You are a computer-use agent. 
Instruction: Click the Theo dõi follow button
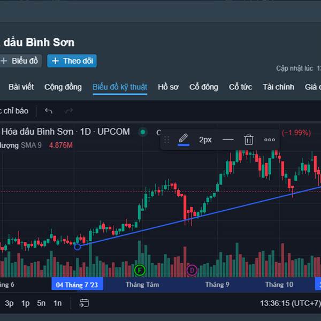(x=72, y=61)
